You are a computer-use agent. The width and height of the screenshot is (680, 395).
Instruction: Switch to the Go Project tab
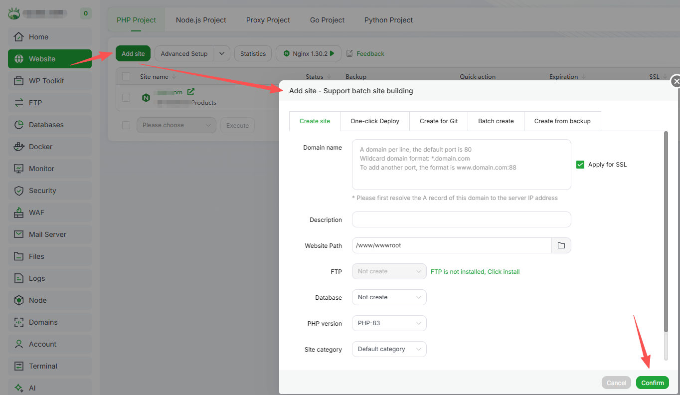[x=327, y=20]
